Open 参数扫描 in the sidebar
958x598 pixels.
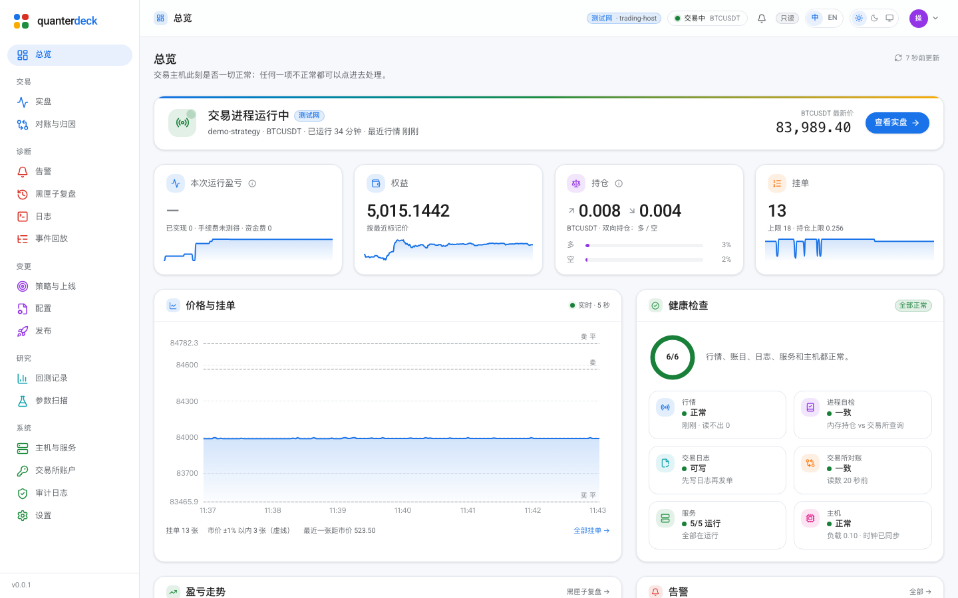coord(70,401)
